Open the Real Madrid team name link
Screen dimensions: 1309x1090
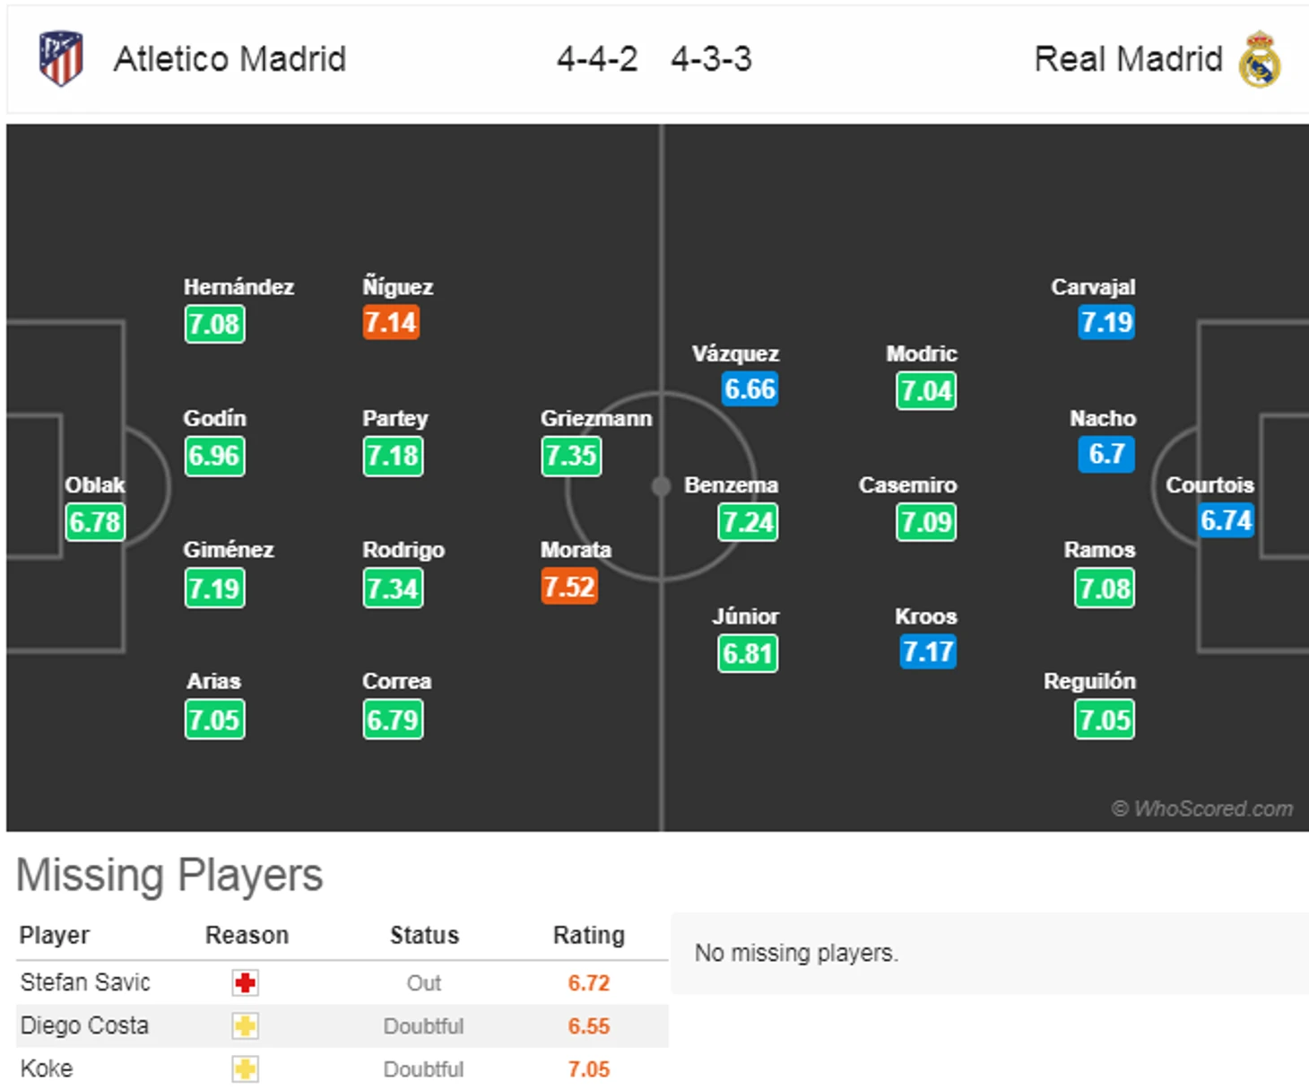[1128, 59]
